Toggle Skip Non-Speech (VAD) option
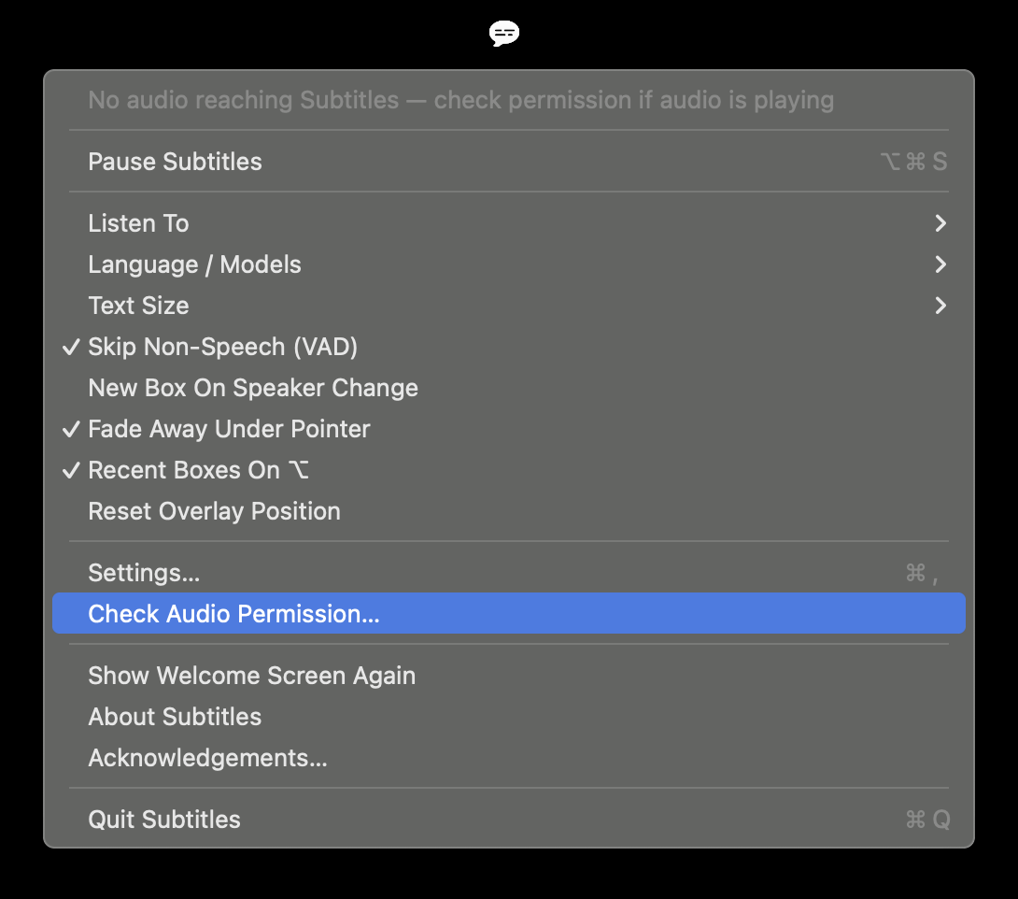The width and height of the screenshot is (1018, 899). [x=509, y=347]
